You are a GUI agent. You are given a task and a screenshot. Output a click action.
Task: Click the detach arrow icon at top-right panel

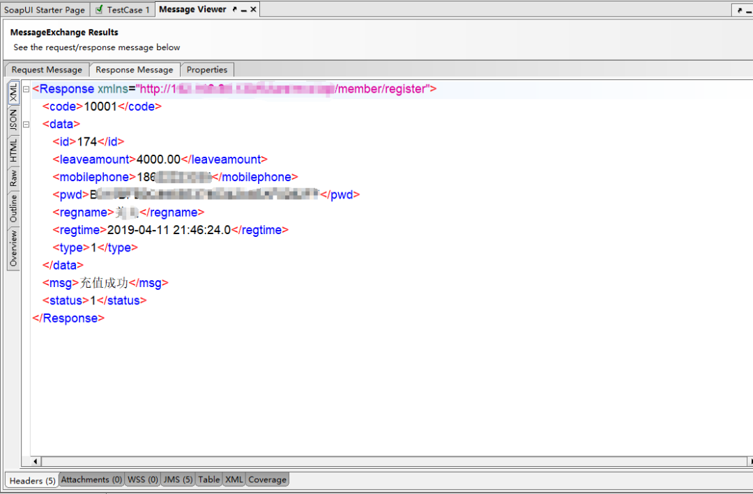(x=740, y=10)
